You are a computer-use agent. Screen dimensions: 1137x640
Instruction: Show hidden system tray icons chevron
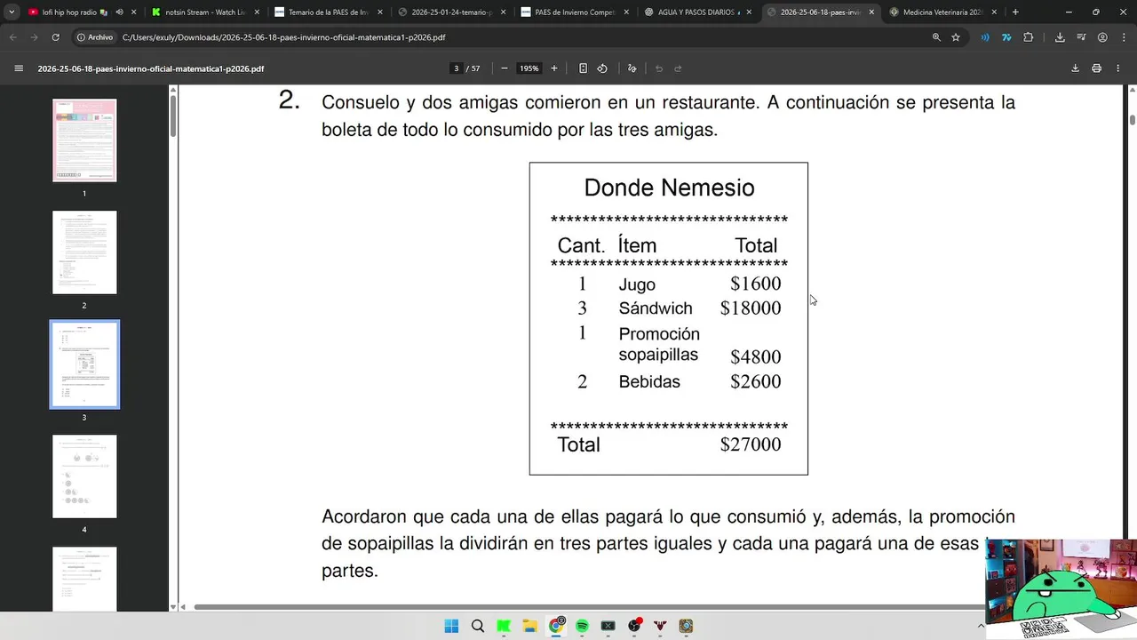pyautogui.click(x=981, y=626)
